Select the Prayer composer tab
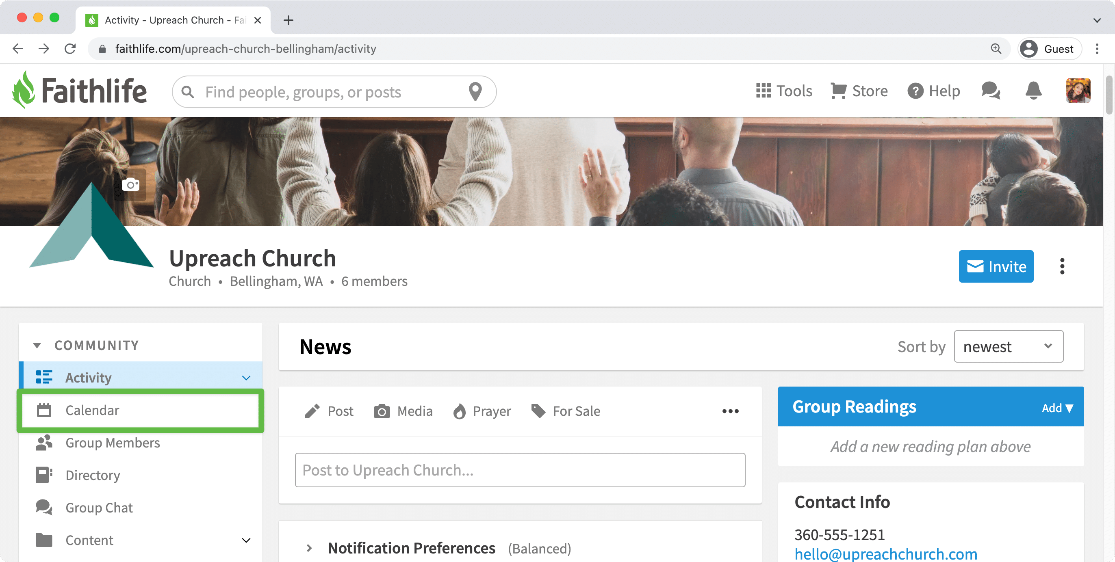This screenshot has height=562, width=1115. coord(482,411)
